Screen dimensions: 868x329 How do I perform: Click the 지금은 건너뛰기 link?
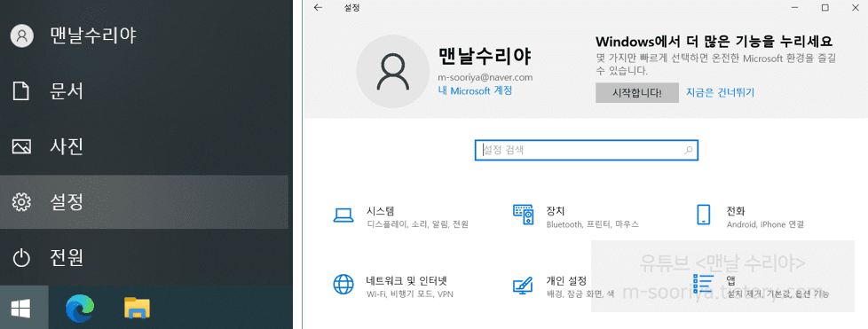pos(720,92)
